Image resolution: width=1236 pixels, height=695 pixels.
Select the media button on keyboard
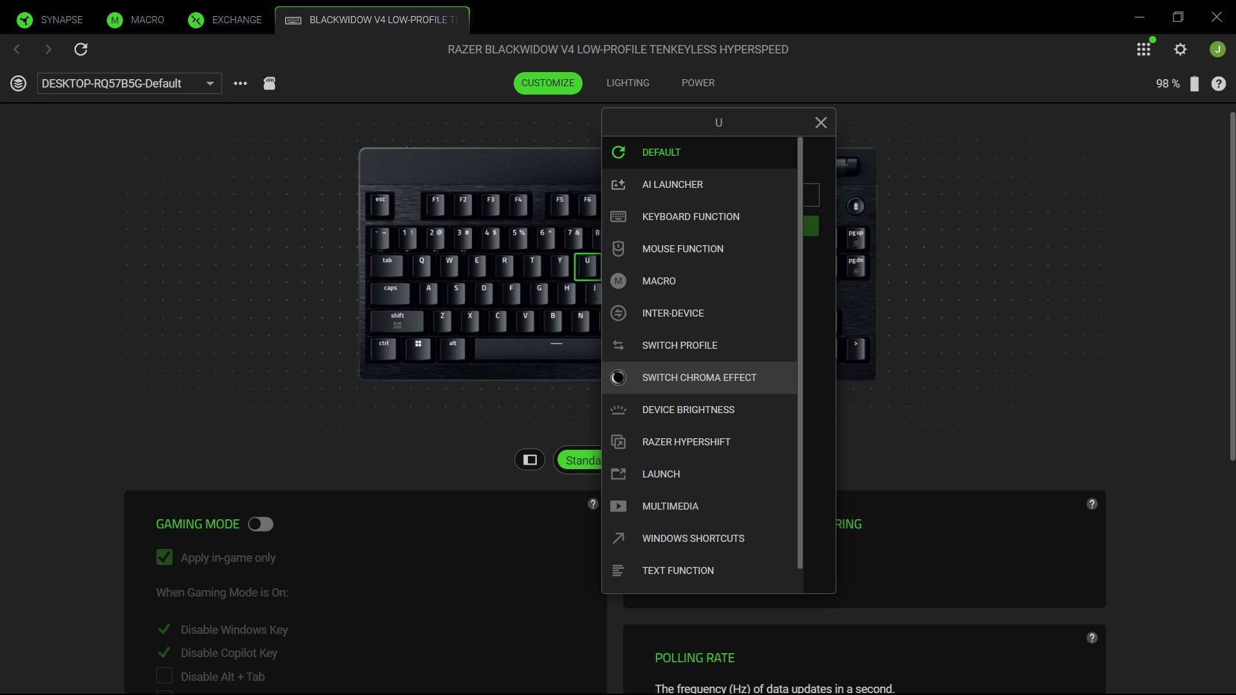(x=856, y=206)
